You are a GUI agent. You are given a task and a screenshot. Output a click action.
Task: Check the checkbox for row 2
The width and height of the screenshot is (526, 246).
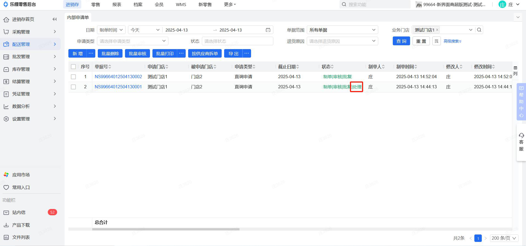pos(73,87)
